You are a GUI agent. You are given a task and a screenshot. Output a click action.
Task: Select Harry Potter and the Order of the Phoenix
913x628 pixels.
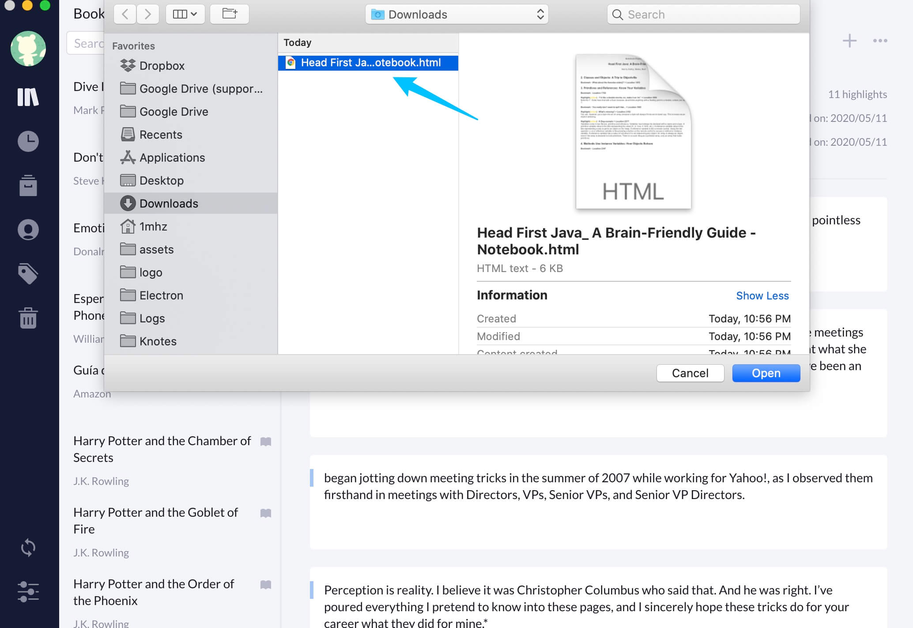(154, 592)
